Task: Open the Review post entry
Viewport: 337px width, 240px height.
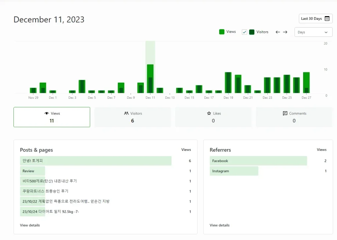Action: 28,171
